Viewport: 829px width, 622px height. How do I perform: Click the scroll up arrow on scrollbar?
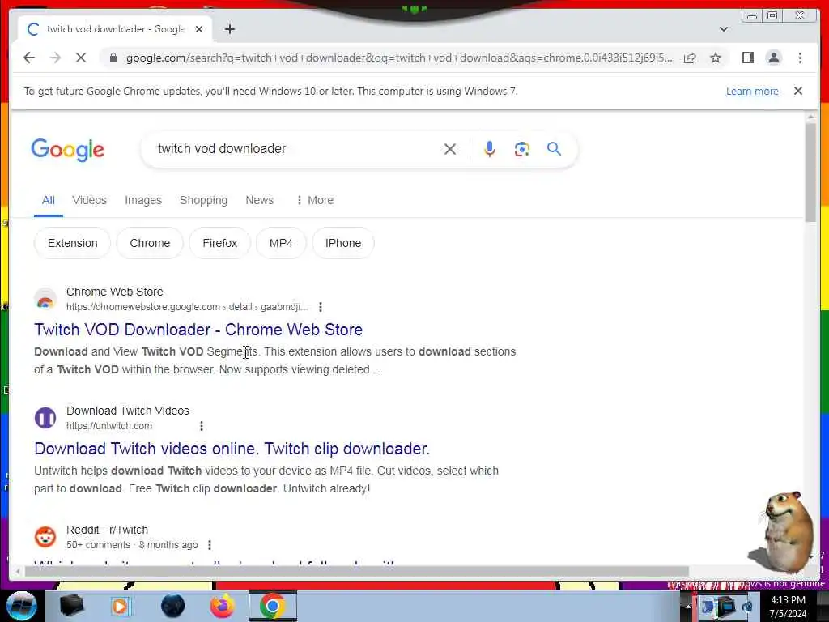[810, 117]
